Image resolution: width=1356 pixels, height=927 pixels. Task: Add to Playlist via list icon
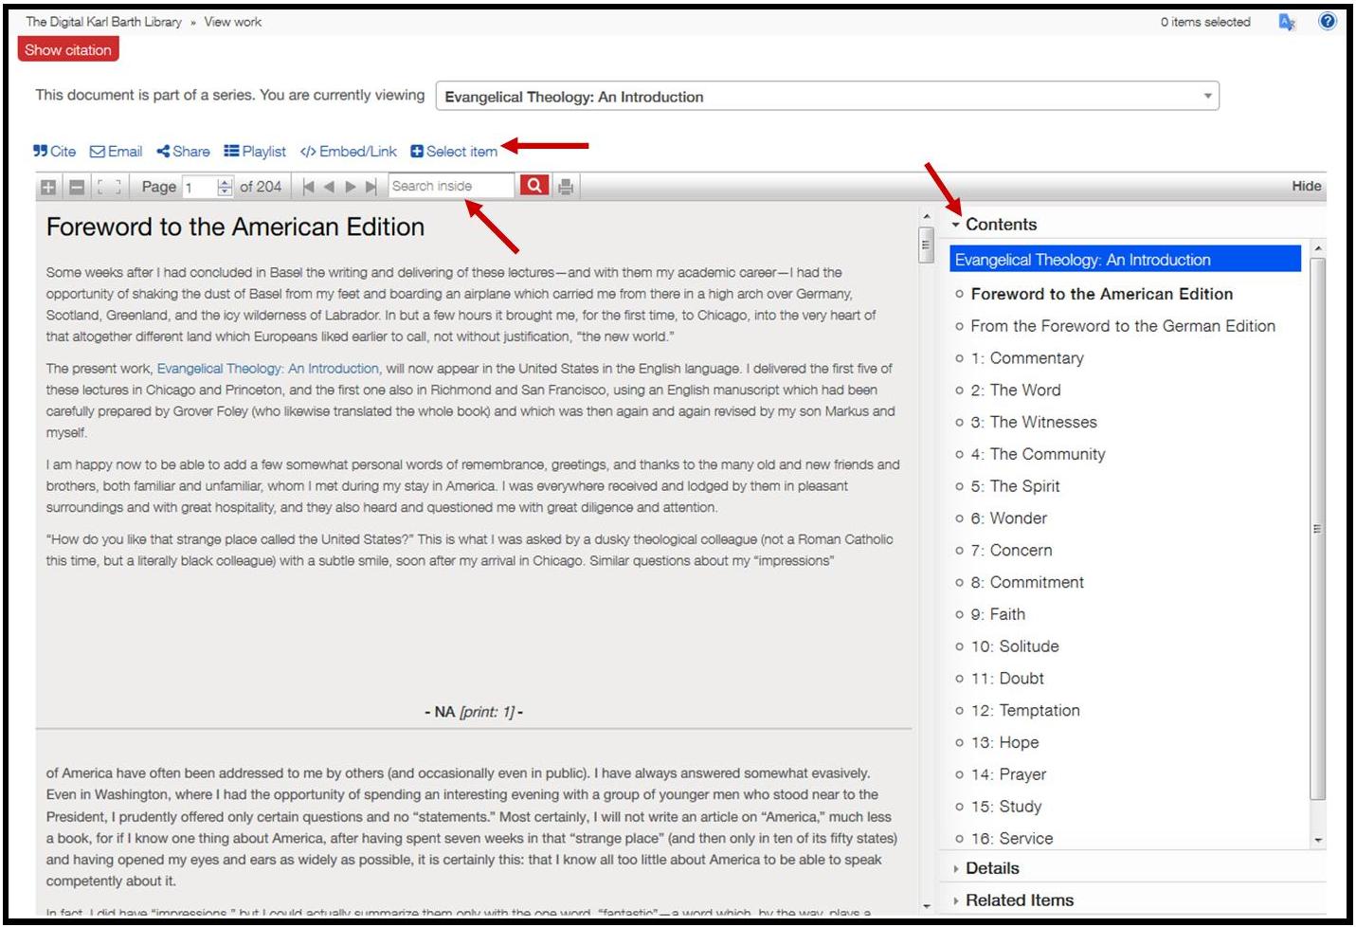click(x=254, y=151)
